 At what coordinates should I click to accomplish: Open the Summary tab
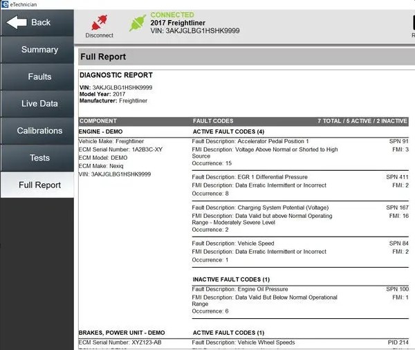[x=39, y=50]
